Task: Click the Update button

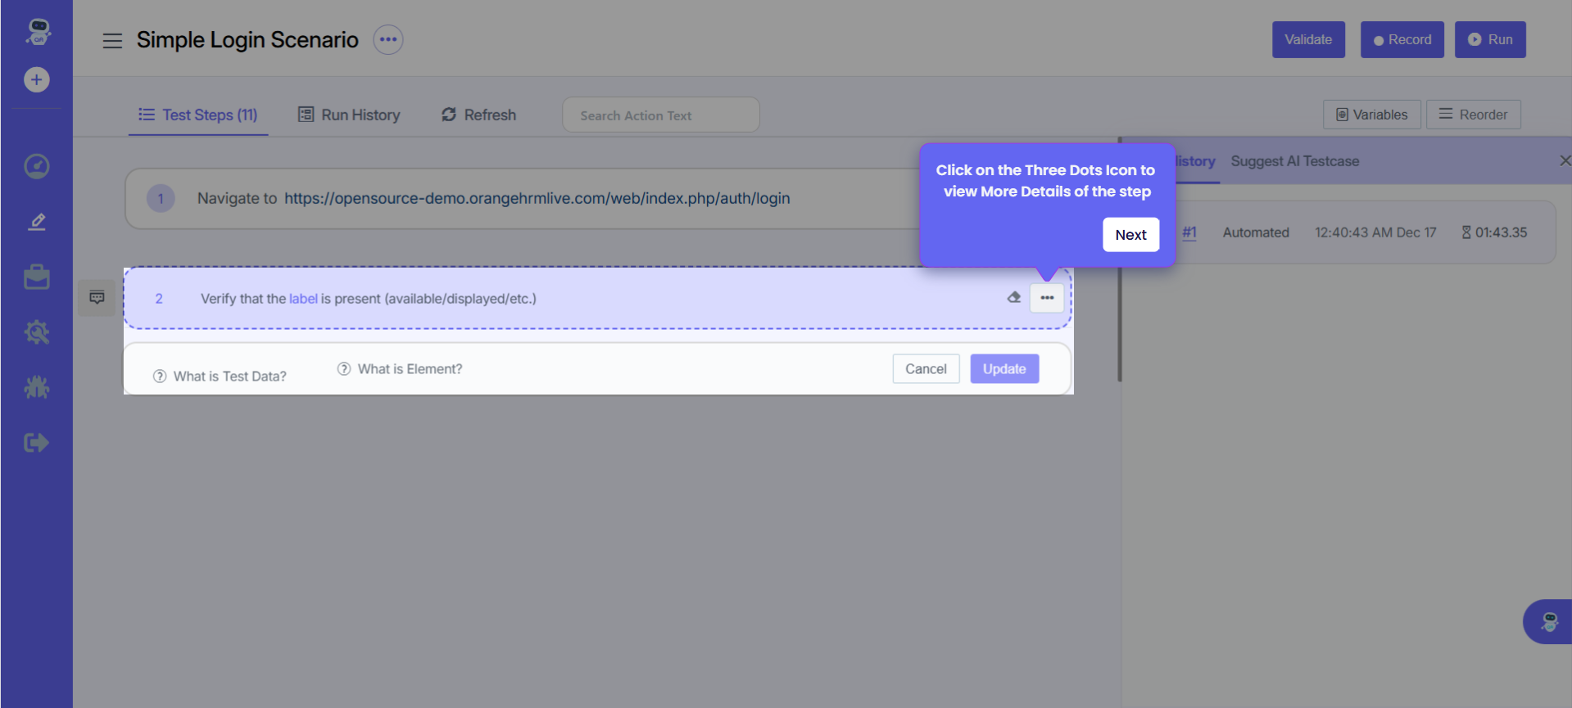Action: coord(1004,369)
